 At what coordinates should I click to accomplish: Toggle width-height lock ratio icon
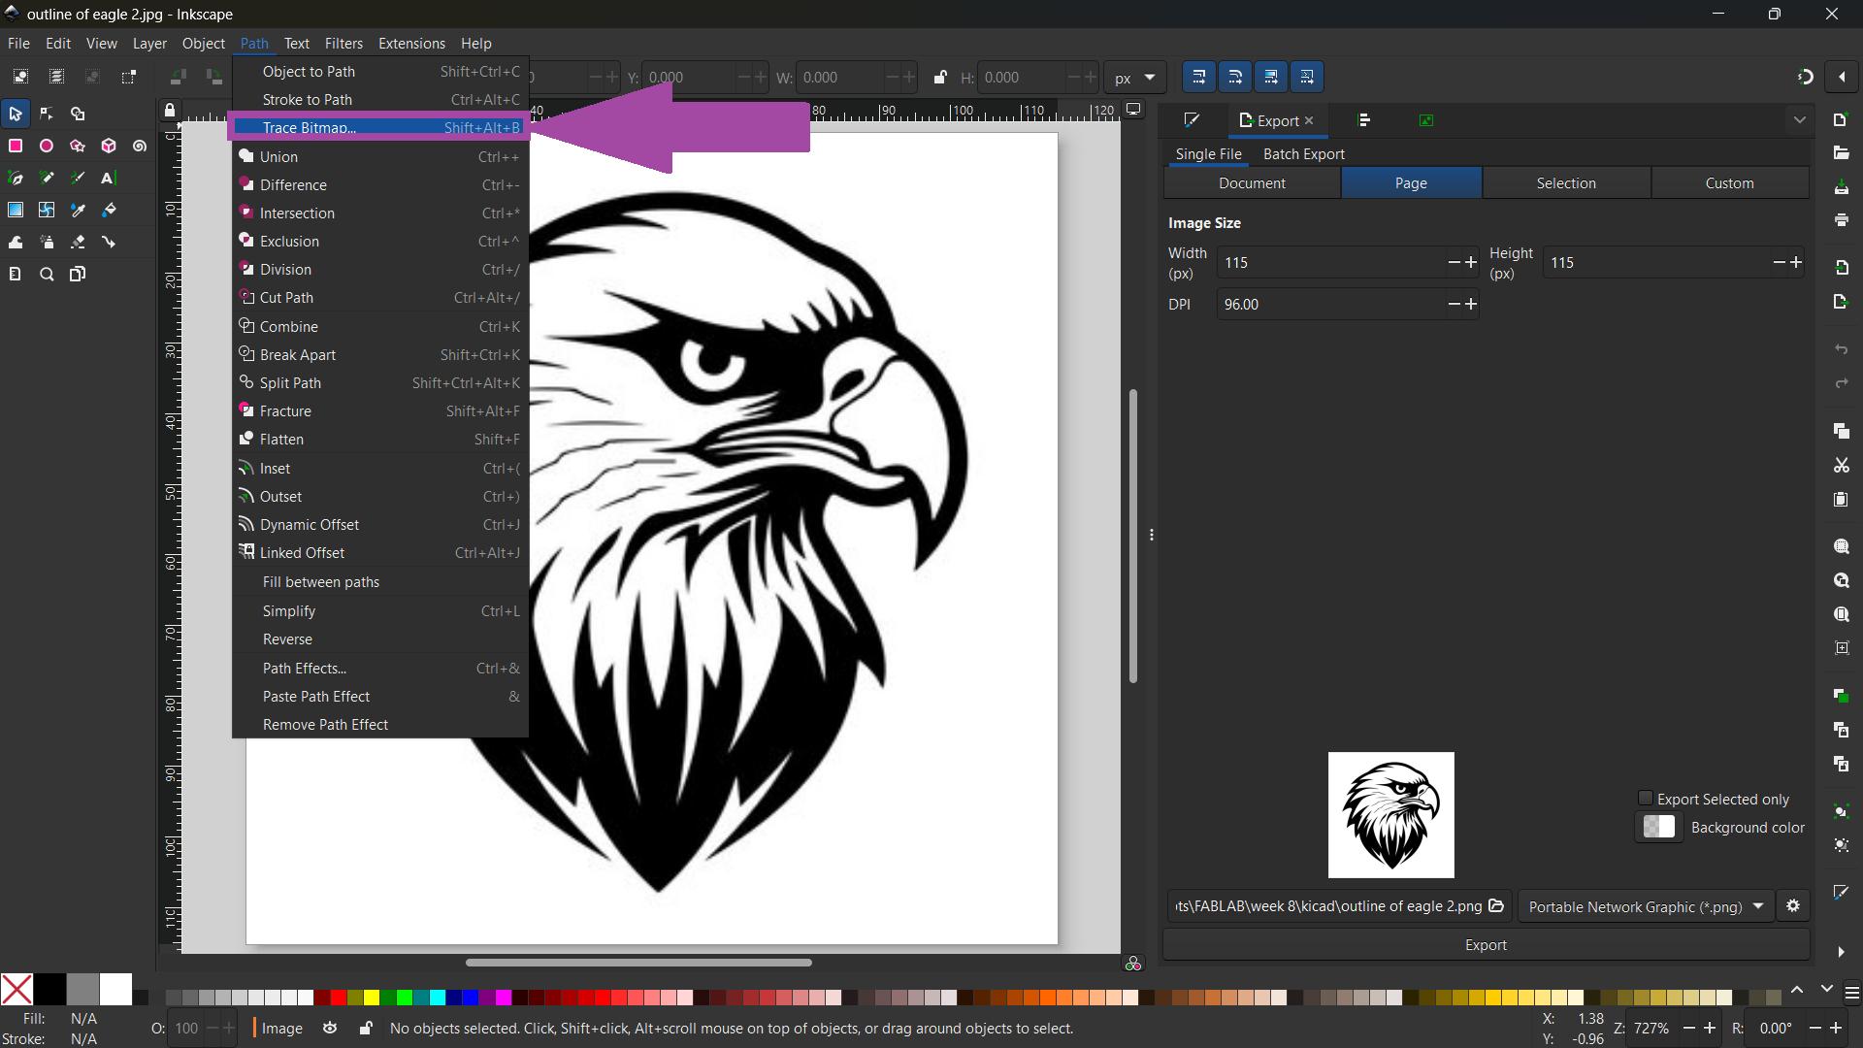pos(939,78)
